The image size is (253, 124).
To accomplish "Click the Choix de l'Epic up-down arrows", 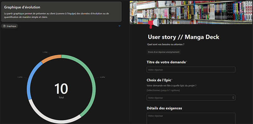I will pos(233,97).
